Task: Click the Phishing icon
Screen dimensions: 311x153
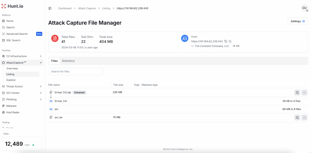Action: point(3,99)
